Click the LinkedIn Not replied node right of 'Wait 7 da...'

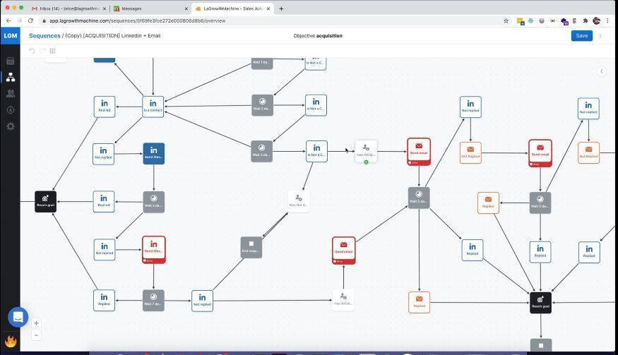click(202, 301)
